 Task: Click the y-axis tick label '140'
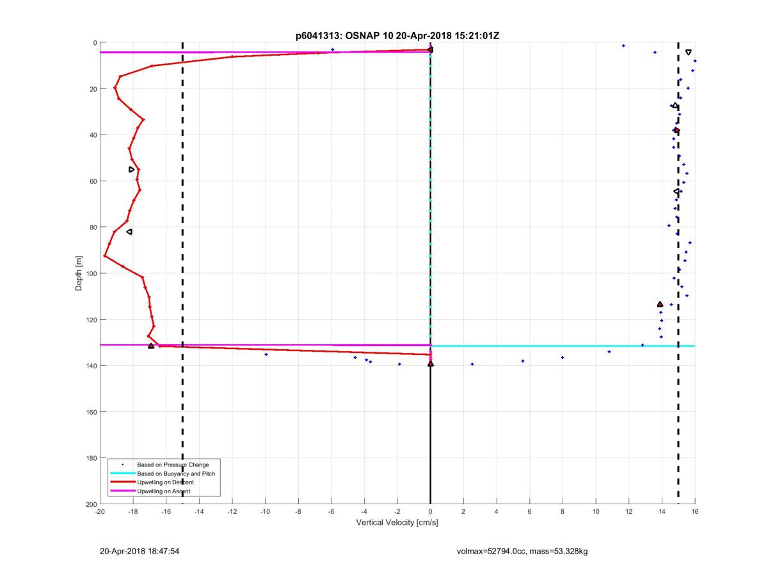pos(91,366)
